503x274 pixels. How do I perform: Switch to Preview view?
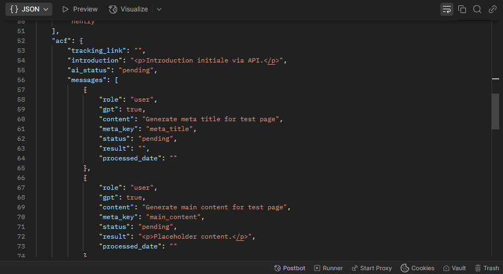click(80, 9)
